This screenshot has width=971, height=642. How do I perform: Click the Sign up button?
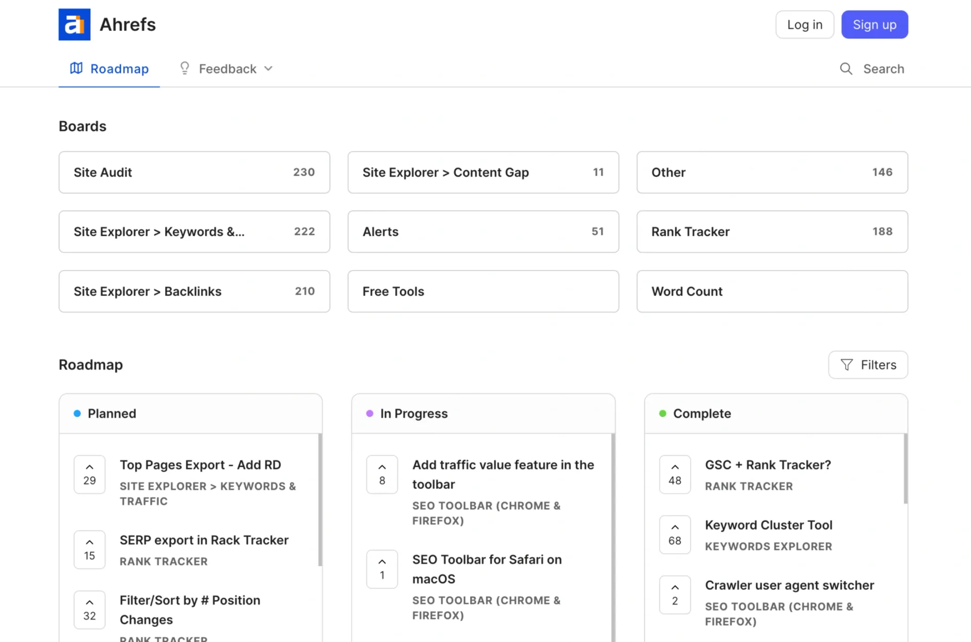pyautogui.click(x=874, y=25)
